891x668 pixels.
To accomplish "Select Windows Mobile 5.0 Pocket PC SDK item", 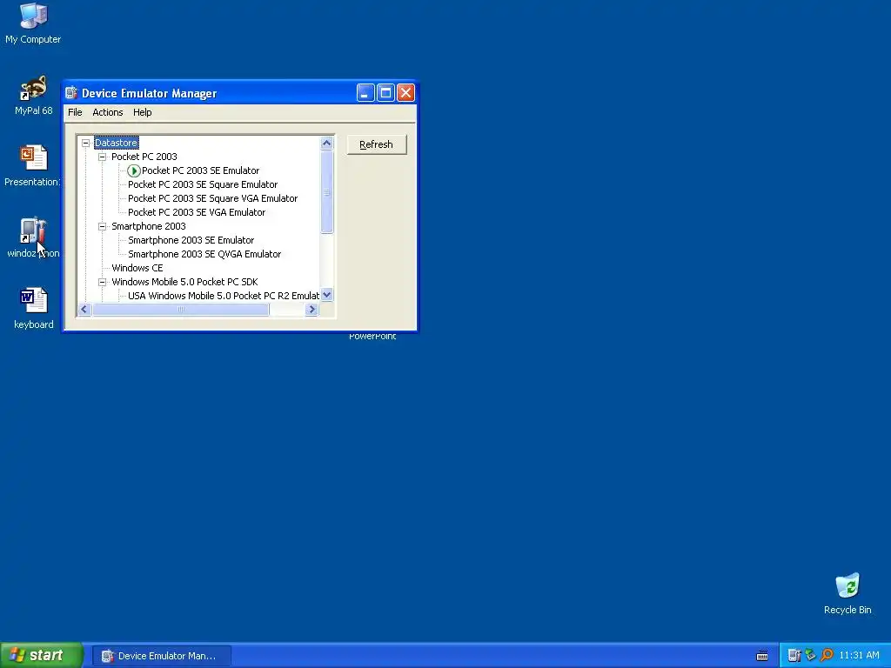I will 184,282.
